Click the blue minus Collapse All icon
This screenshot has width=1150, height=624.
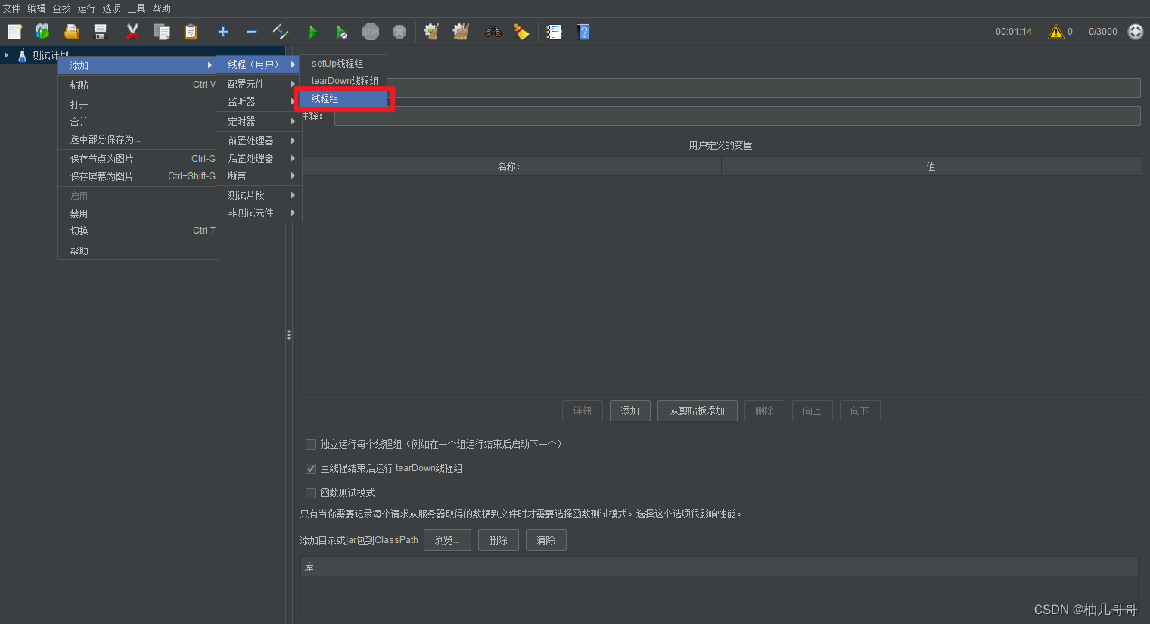coord(252,32)
